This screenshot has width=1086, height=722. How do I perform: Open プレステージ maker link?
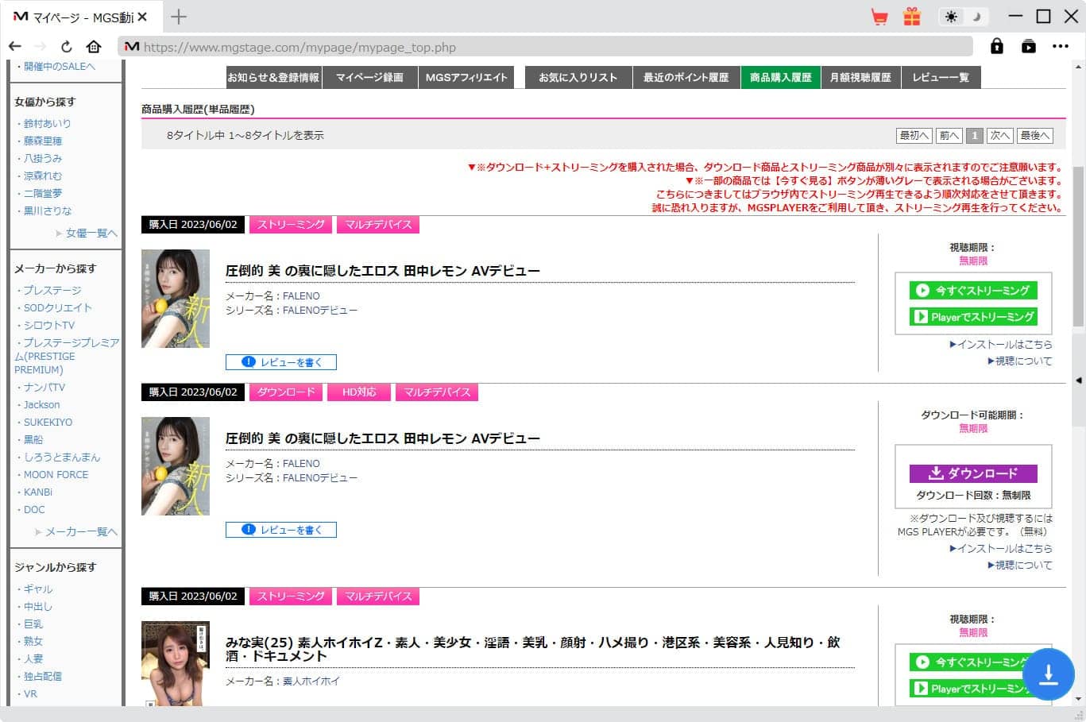click(52, 291)
